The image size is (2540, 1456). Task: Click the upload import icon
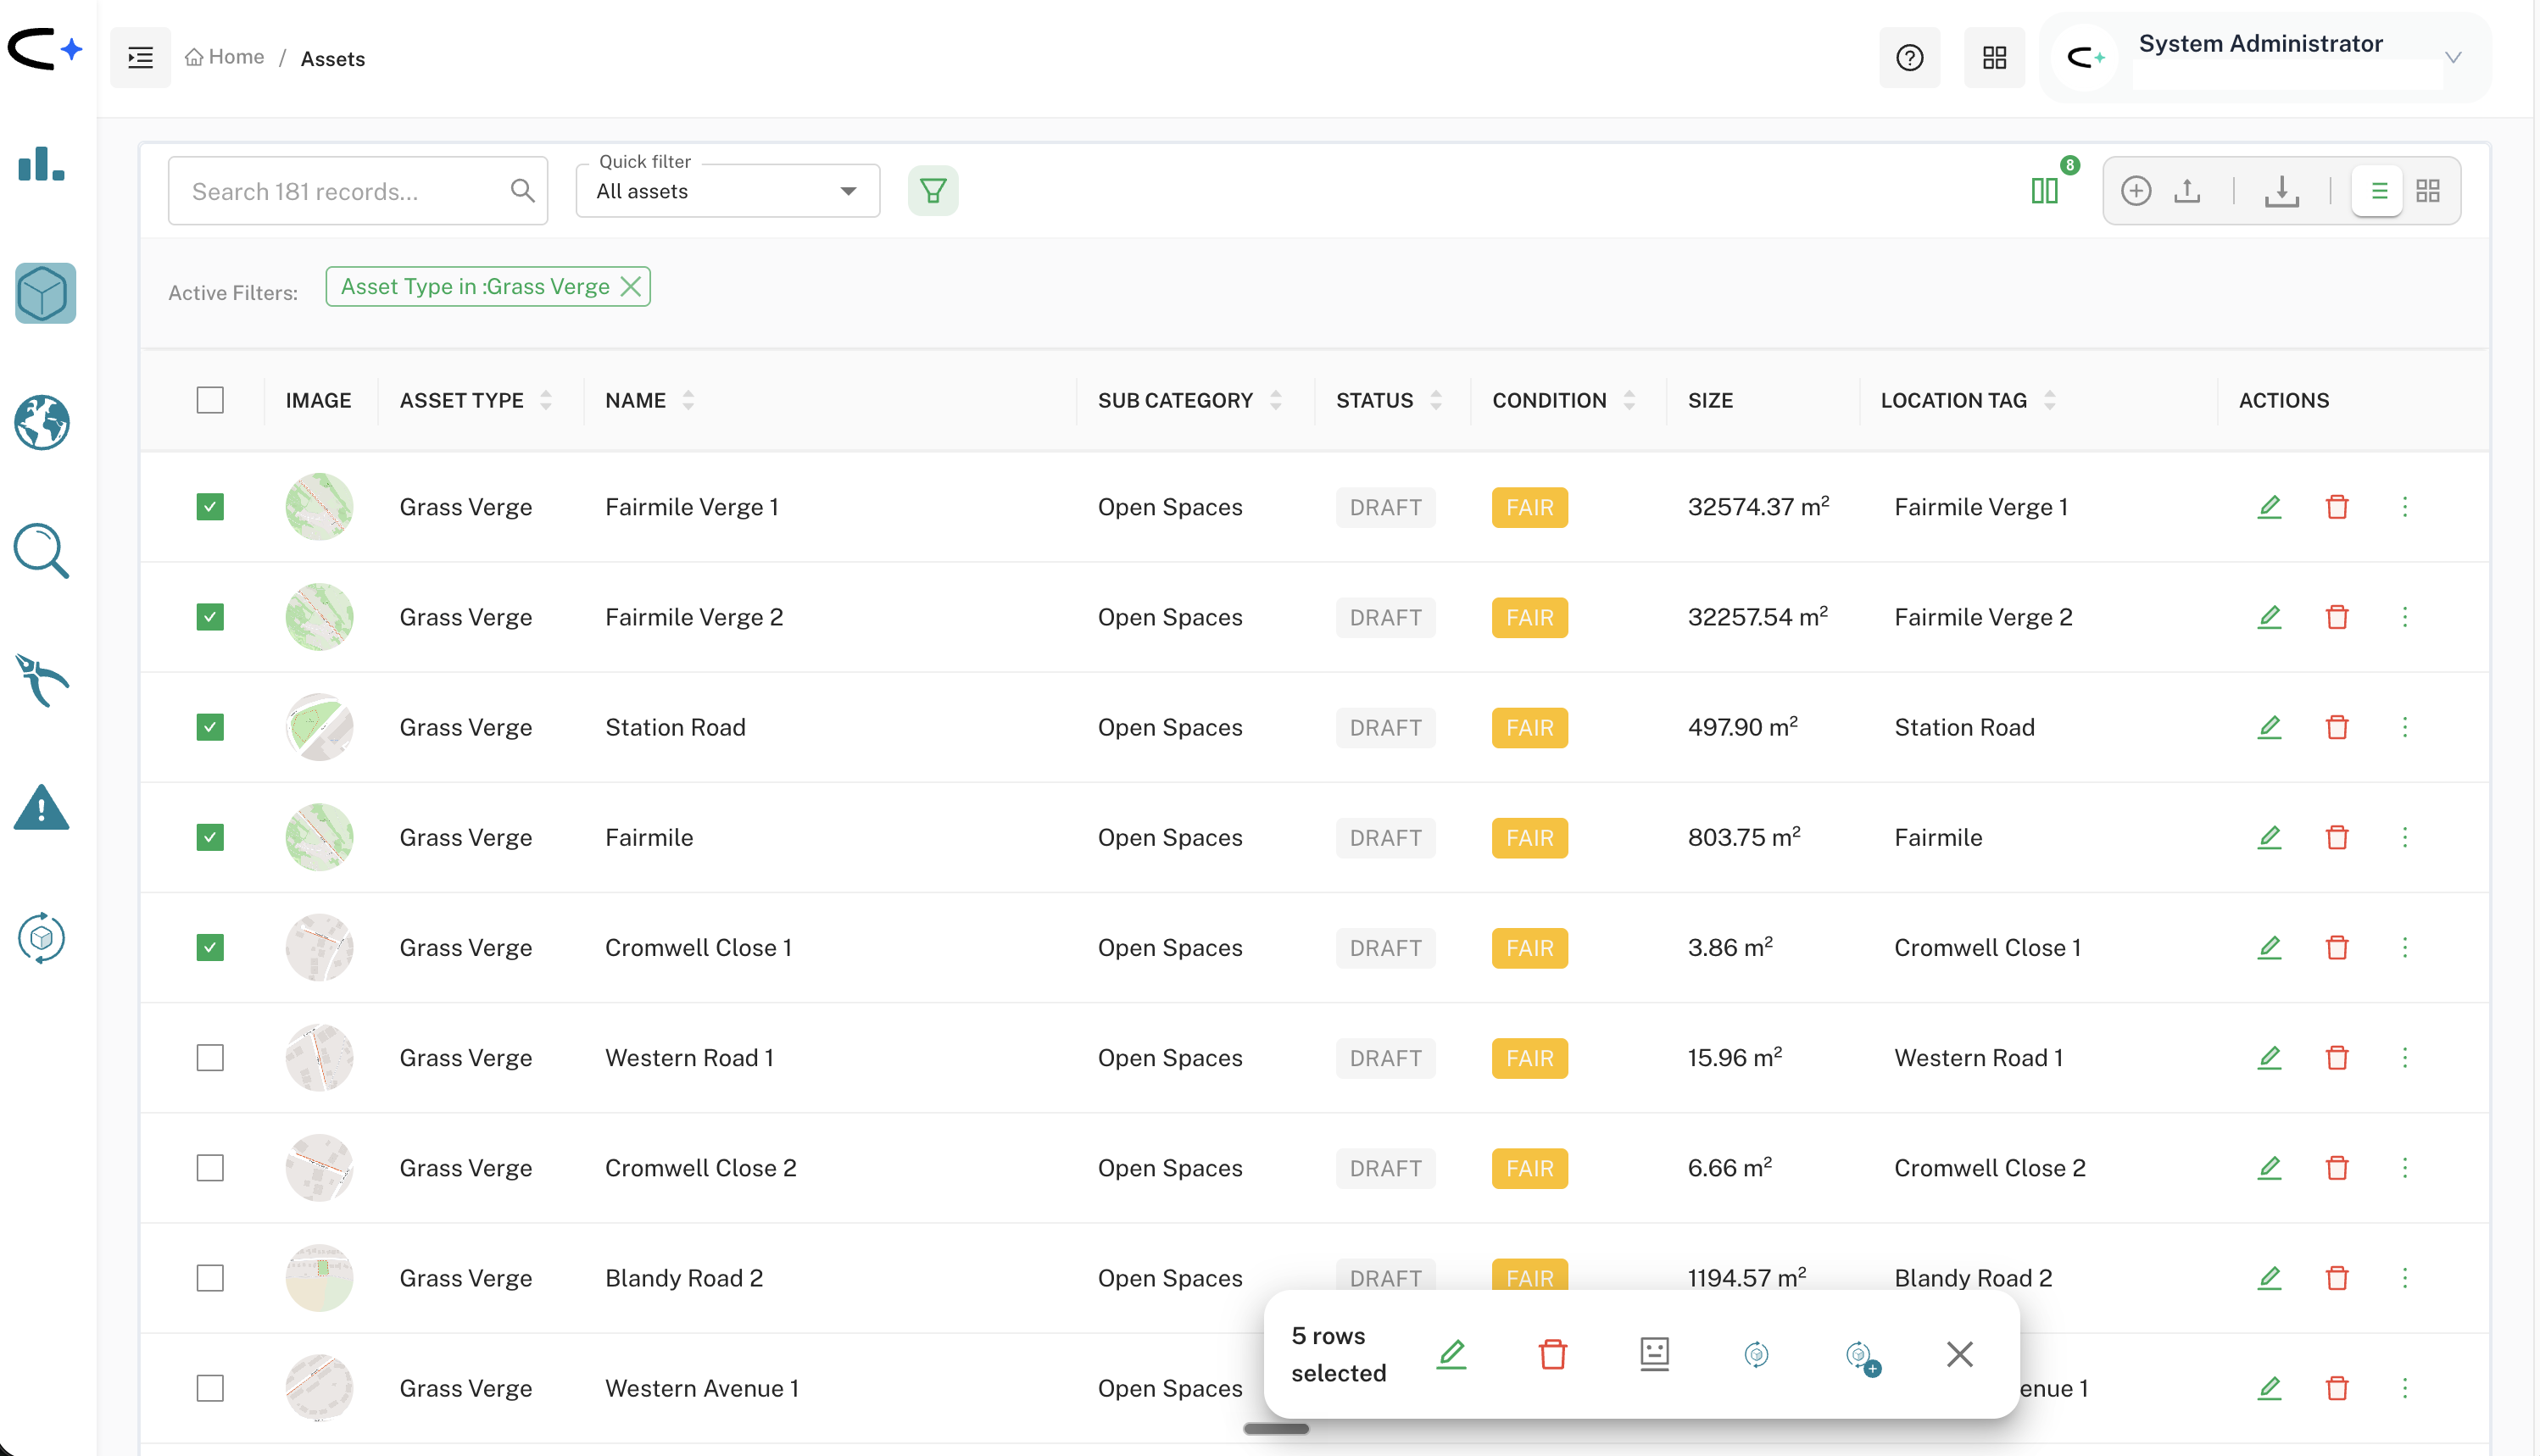tap(2186, 190)
